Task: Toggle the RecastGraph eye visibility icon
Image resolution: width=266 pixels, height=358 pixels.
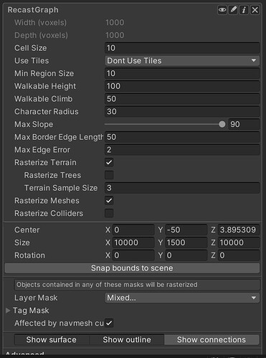Action: (x=222, y=10)
